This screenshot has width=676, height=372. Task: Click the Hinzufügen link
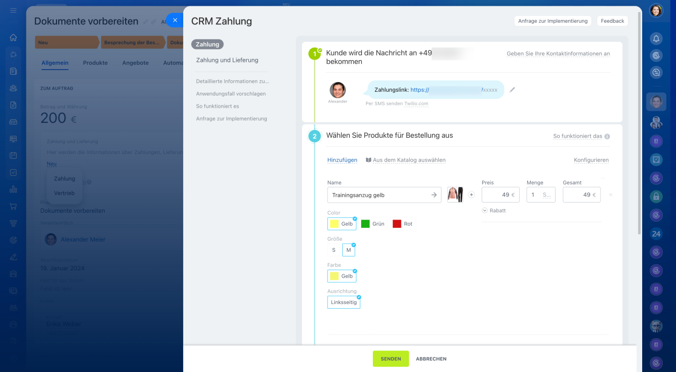click(342, 160)
